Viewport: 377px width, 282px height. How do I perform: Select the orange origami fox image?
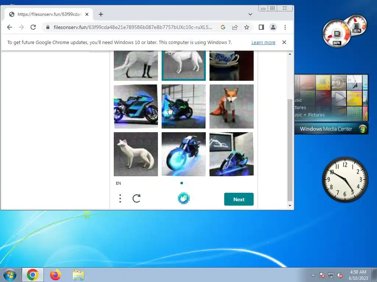[x=232, y=106]
